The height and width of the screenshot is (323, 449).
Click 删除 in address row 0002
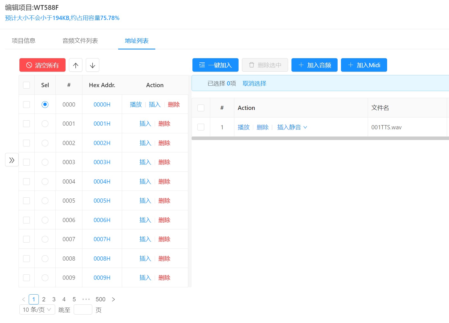click(x=164, y=143)
